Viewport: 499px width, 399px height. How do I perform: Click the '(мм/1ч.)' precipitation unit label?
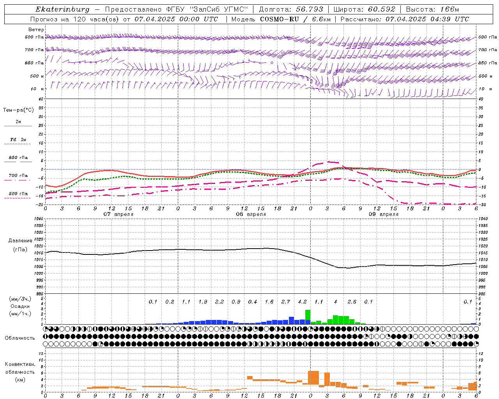pyautogui.click(x=20, y=314)
